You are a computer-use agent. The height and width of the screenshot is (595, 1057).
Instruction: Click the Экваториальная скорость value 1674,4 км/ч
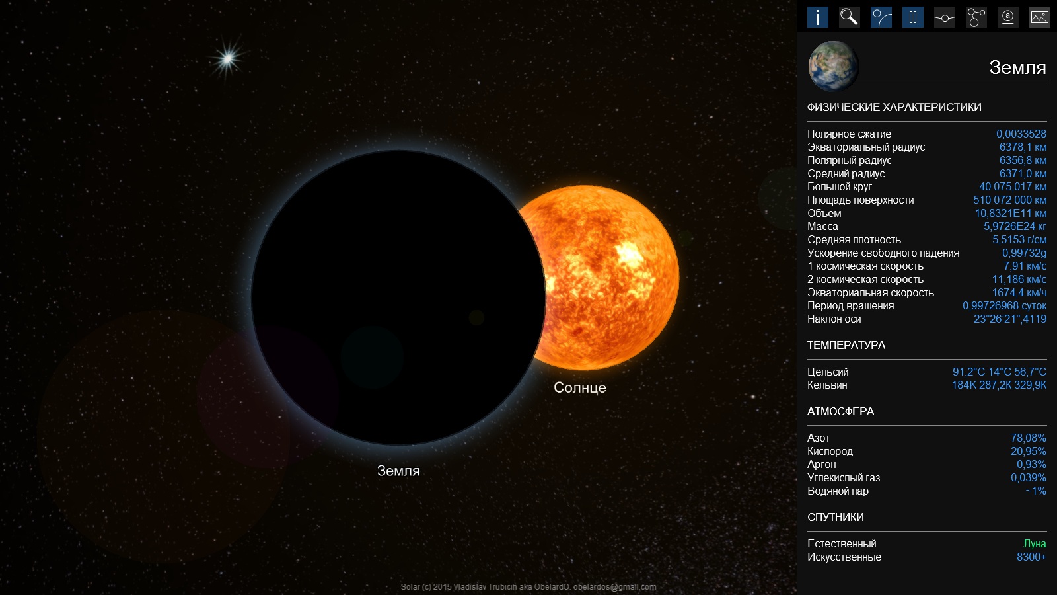[x=1019, y=292]
